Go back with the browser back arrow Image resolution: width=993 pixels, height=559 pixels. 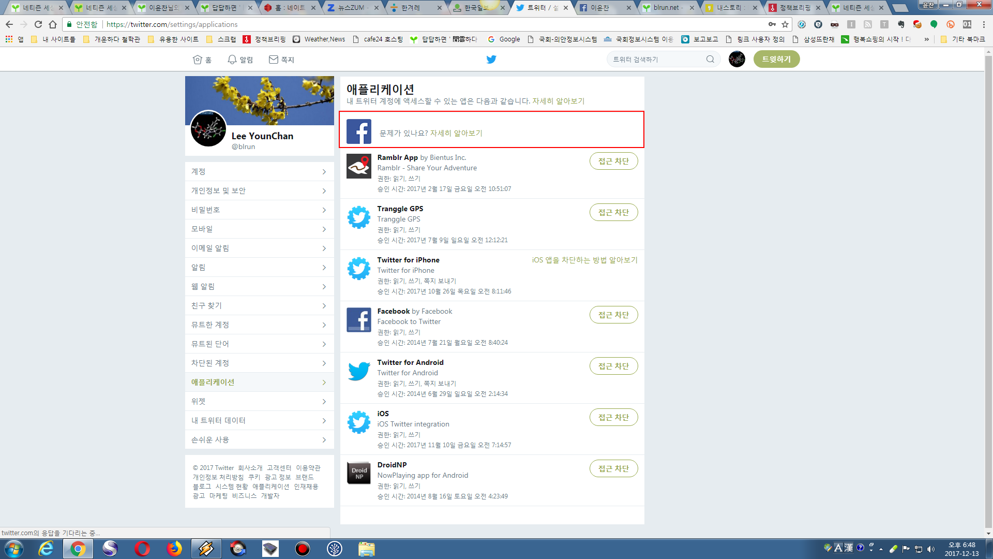pyautogui.click(x=9, y=24)
